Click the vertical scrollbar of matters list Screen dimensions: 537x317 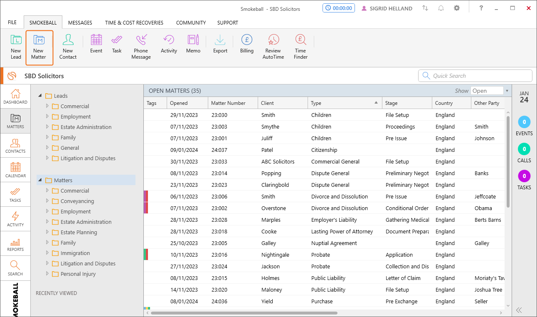point(508,162)
